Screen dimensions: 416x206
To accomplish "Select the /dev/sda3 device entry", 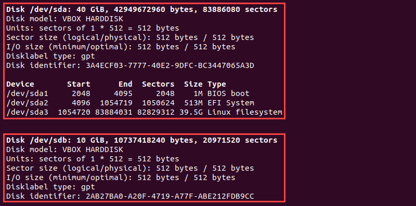I will (x=28, y=112).
